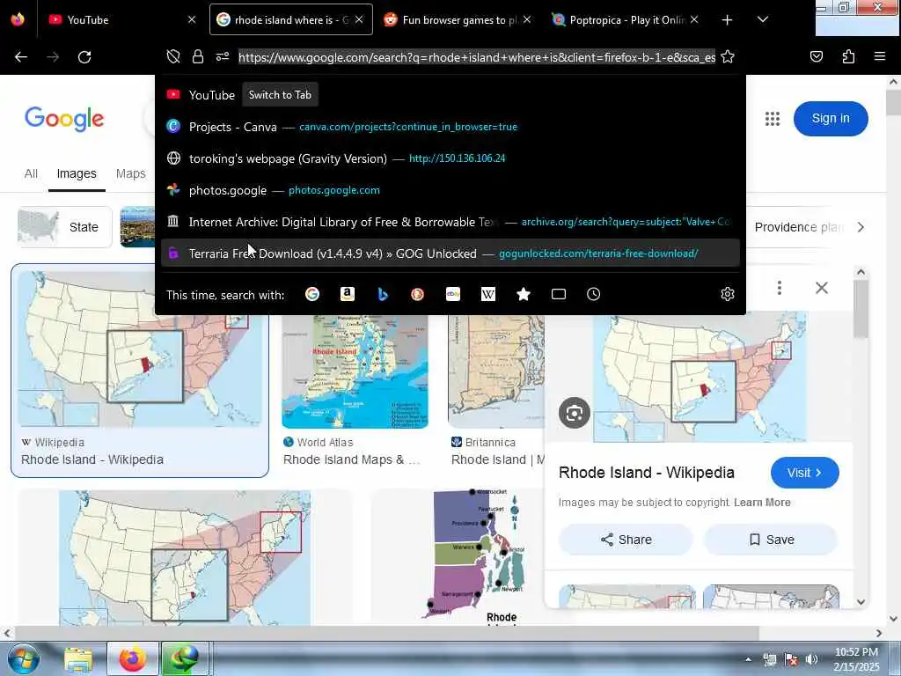This screenshot has height=676, width=901.
Task: Click the Google logo
Action: [64, 119]
